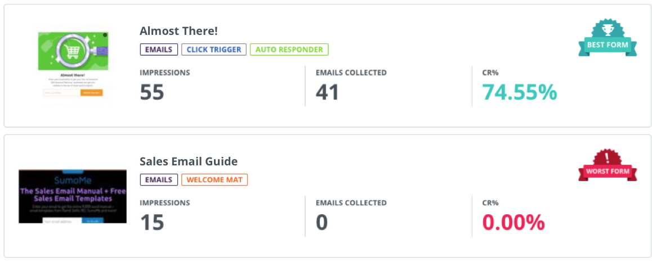Viewport: 652px width, 270px height.
Task: Click the Worst Form warning badge
Action: pyautogui.click(x=608, y=165)
